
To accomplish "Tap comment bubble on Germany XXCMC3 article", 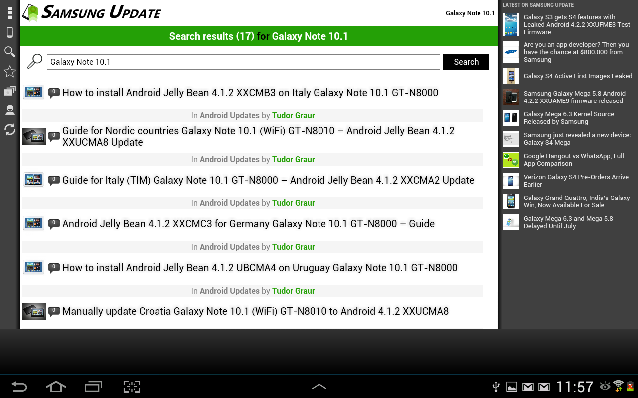I will [54, 224].
